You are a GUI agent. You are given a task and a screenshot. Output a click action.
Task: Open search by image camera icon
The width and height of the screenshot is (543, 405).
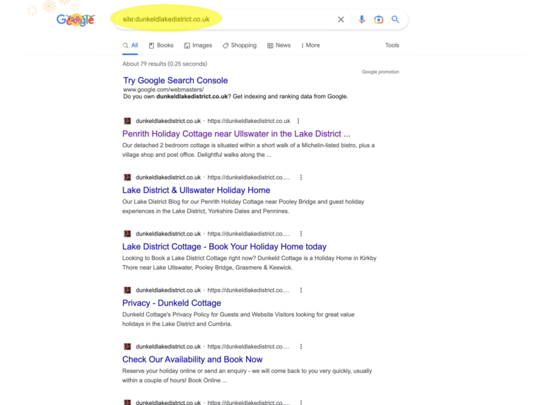click(x=378, y=20)
